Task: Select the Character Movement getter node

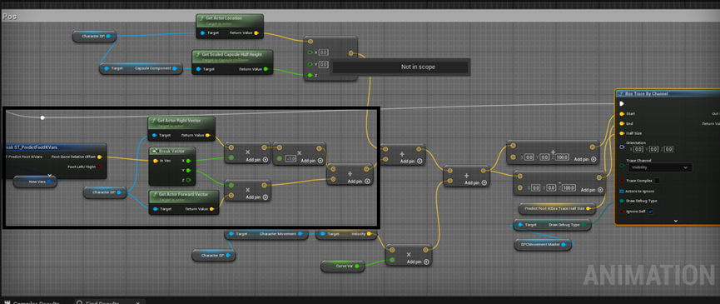Action: point(266,234)
